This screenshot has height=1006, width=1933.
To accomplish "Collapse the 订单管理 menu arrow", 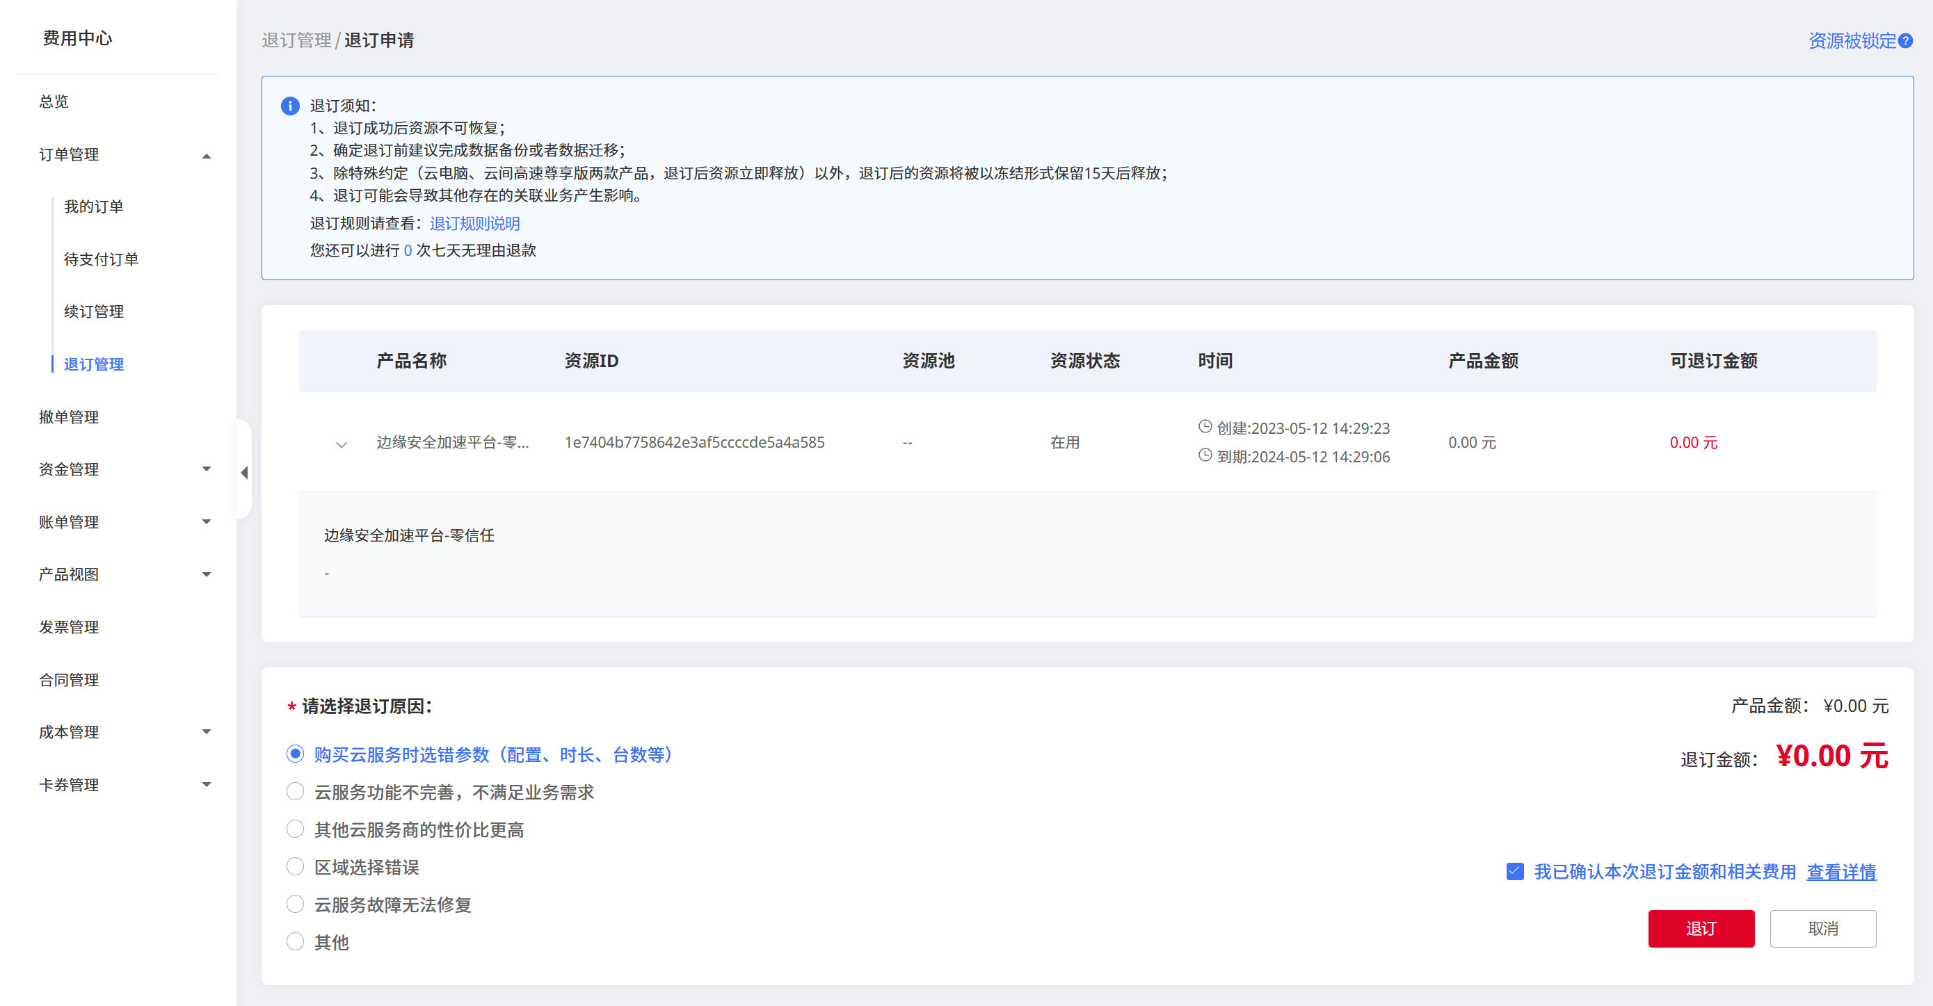I will pyautogui.click(x=207, y=155).
